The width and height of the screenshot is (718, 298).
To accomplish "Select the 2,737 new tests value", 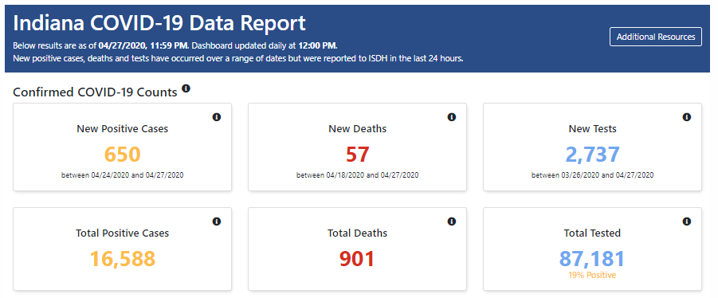I will pyautogui.click(x=593, y=155).
